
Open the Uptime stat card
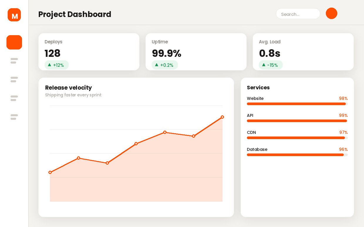click(x=196, y=52)
